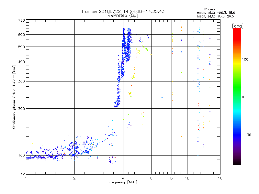Click the 'RwPretec (8p)' subtitle
This screenshot has width=259, height=194.
123,16
